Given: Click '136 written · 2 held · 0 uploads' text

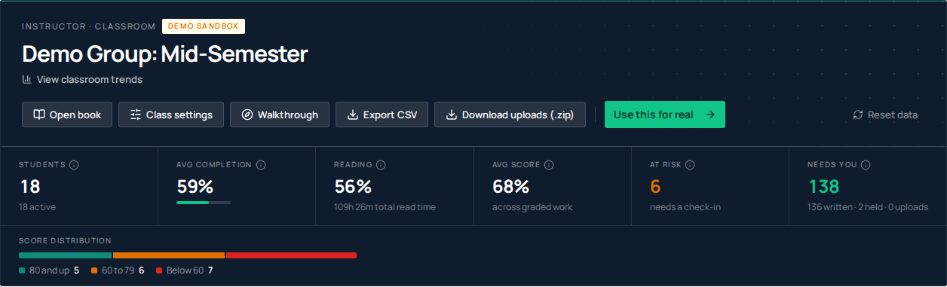Looking at the screenshot, I should click(x=868, y=207).
